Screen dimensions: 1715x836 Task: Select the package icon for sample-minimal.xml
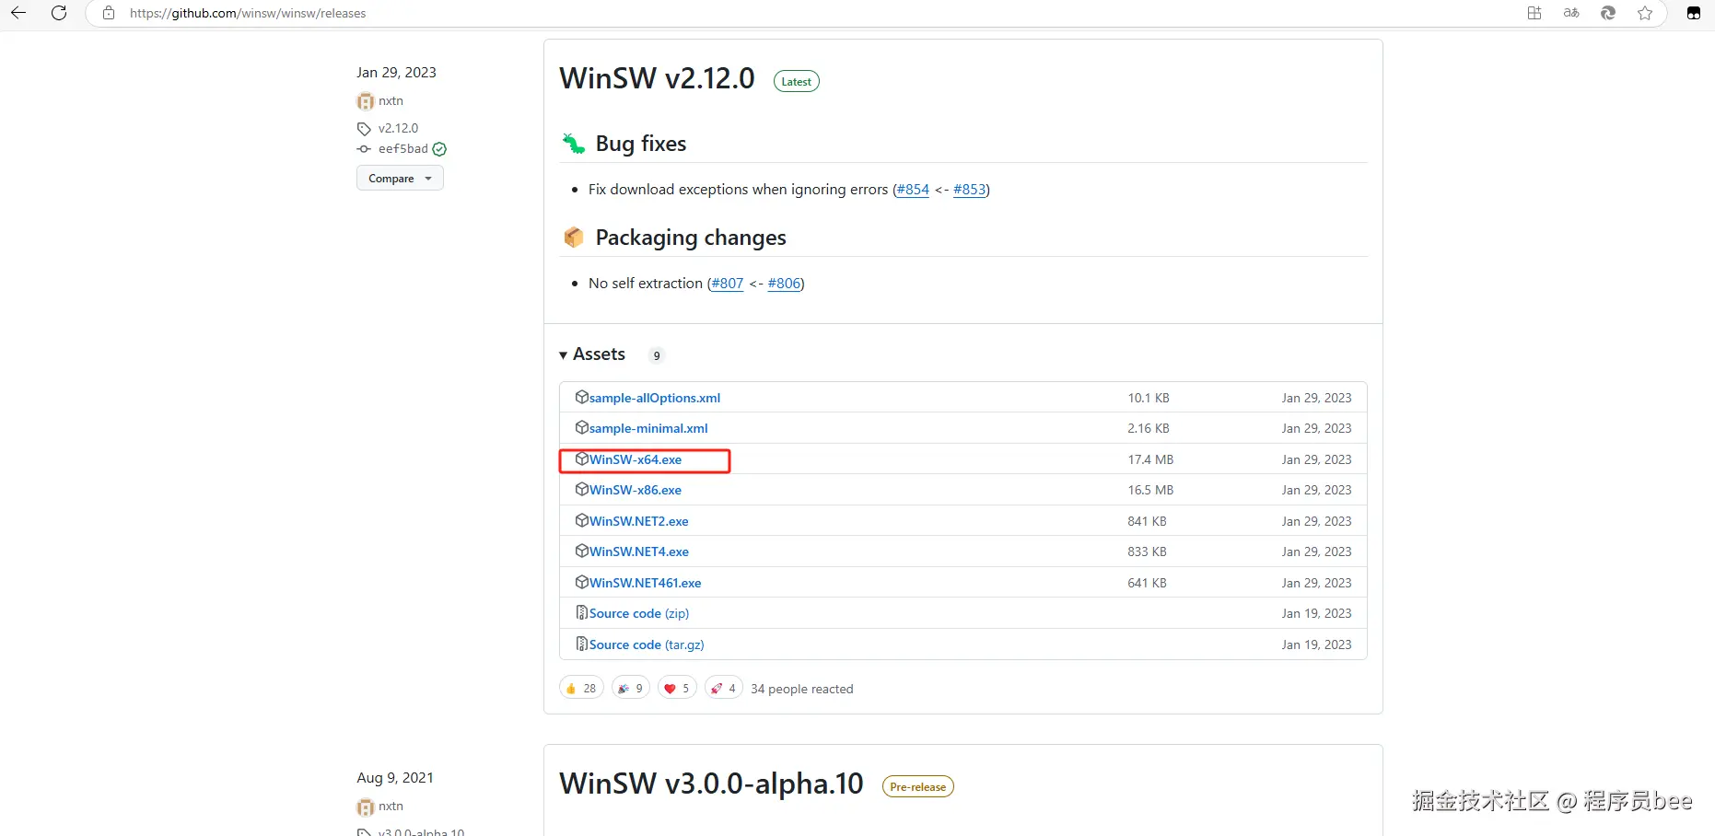pos(581,427)
